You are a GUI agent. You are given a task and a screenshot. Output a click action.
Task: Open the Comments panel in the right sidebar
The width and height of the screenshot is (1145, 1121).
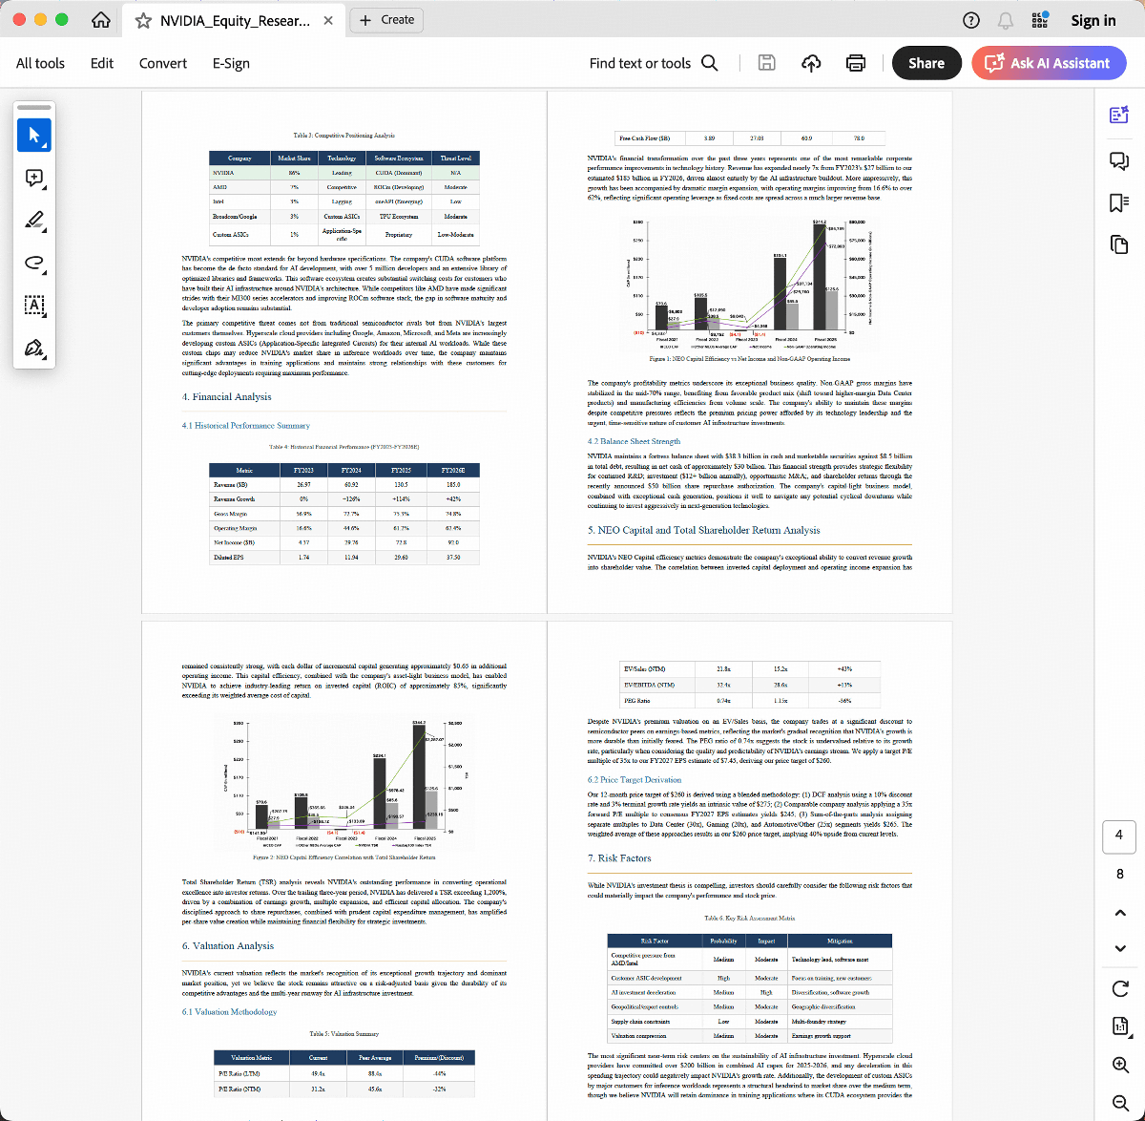pyautogui.click(x=1119, y=160)
